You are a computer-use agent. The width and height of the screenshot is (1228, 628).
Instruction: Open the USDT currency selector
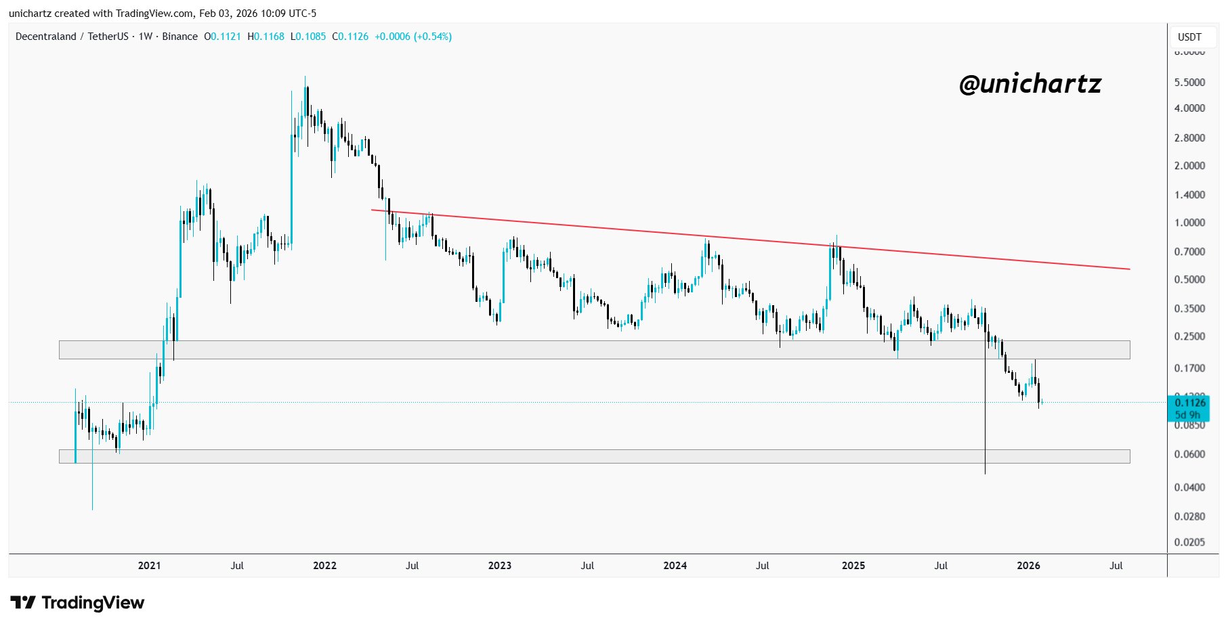pyautogui.click(x=1189, y=37)
